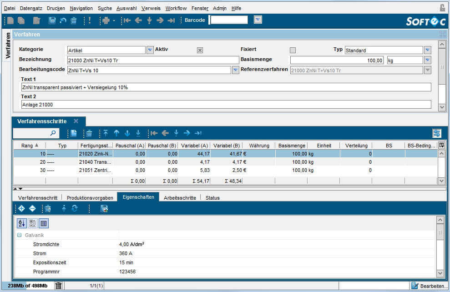Switch to the Arbeitsschritte tab
This screenshot has height=292, width=450.
point(180,198)
